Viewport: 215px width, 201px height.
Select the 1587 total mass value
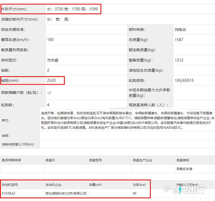click(x=179, y=40)
